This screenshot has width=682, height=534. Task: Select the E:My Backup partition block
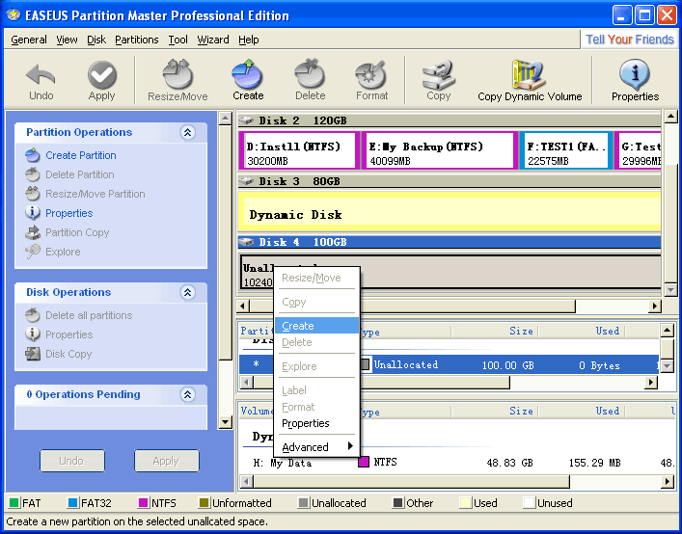tap(439, 150)
